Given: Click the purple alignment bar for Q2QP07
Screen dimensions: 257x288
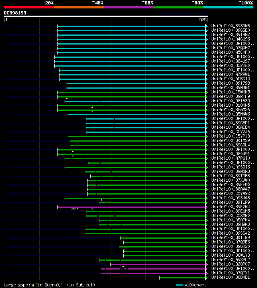Looking at the screenshot, I should coord(158,264).
